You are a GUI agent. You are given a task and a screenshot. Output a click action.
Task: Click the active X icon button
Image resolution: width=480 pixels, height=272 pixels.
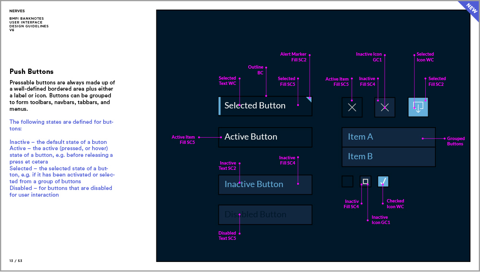pos(352,107)
